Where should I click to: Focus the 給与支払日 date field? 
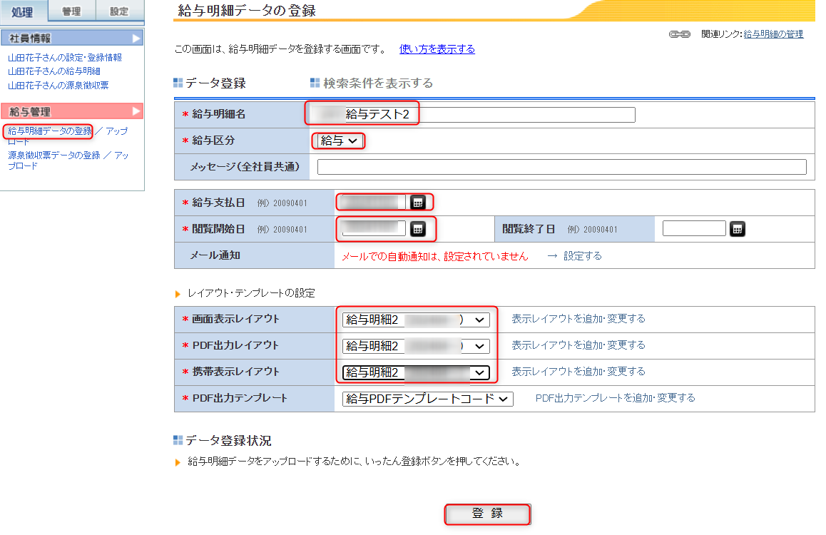click(374, 202)
